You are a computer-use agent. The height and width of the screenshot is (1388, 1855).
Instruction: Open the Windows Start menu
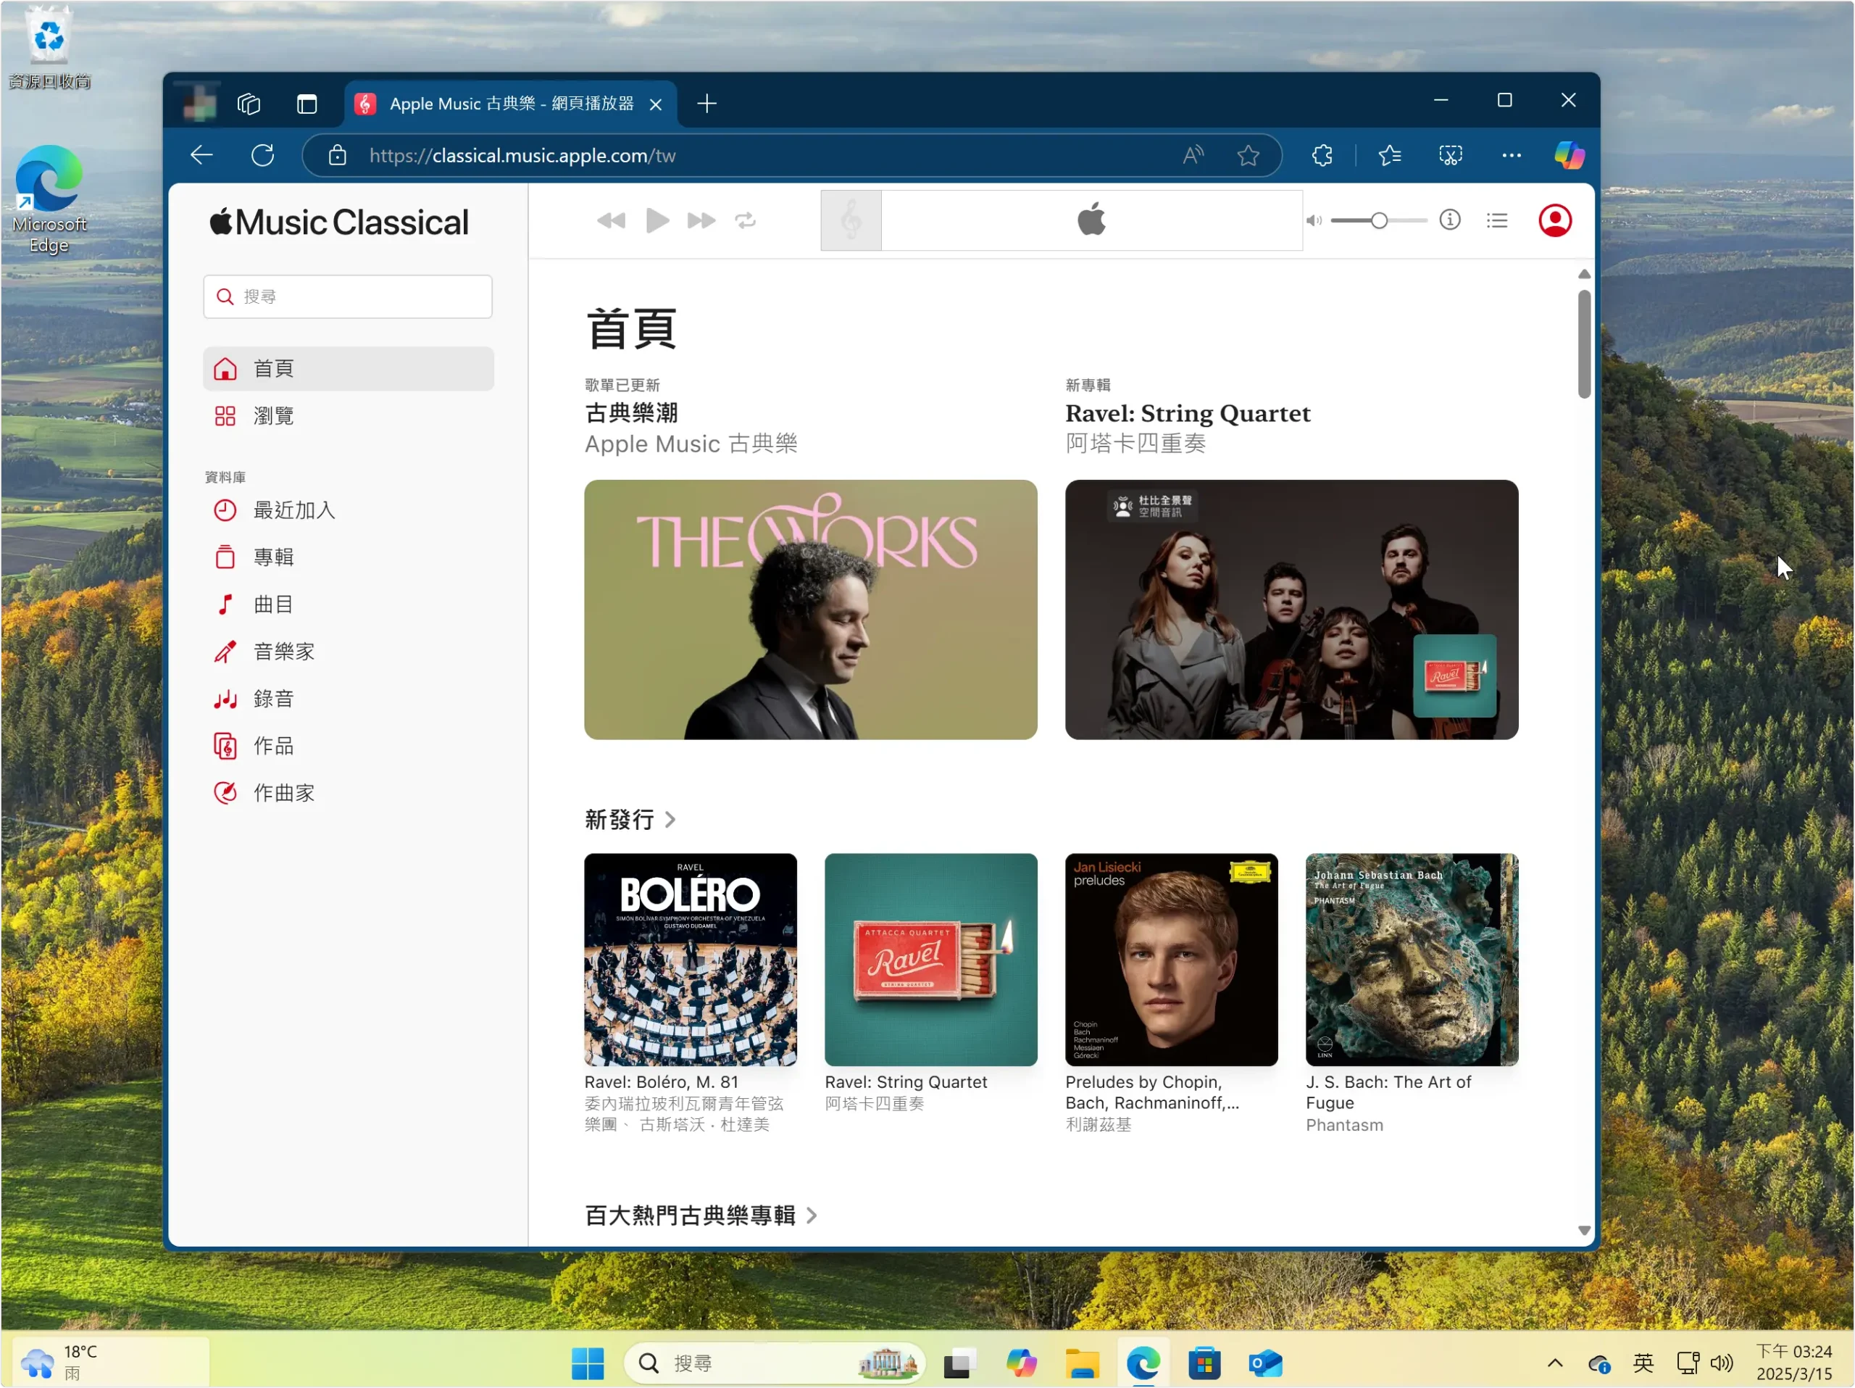tap(588, 1363)
